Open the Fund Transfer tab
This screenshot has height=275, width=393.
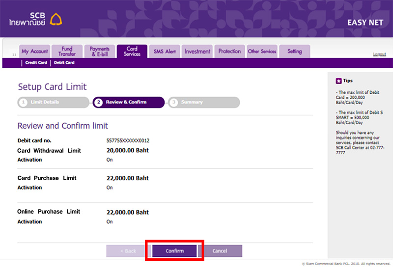67,52
